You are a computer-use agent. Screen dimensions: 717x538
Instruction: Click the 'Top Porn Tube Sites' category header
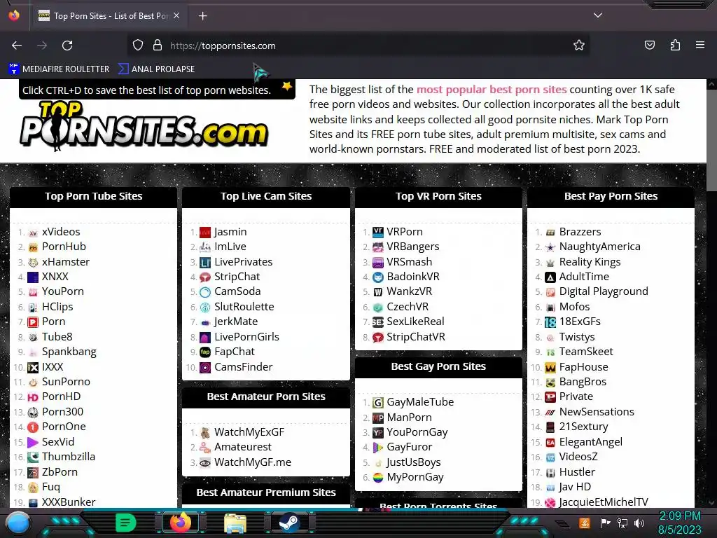pos(93,196)
